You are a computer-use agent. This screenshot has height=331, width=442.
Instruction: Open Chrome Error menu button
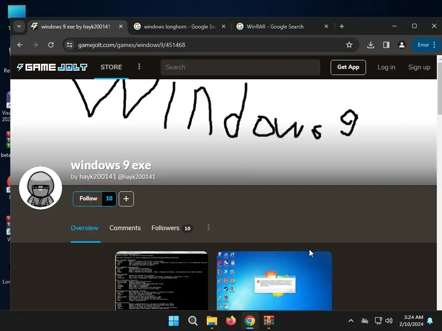(x=426, y=45)
